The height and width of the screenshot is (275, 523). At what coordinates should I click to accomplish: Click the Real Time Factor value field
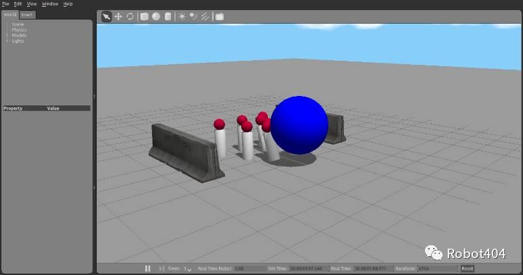coord(249,268)
